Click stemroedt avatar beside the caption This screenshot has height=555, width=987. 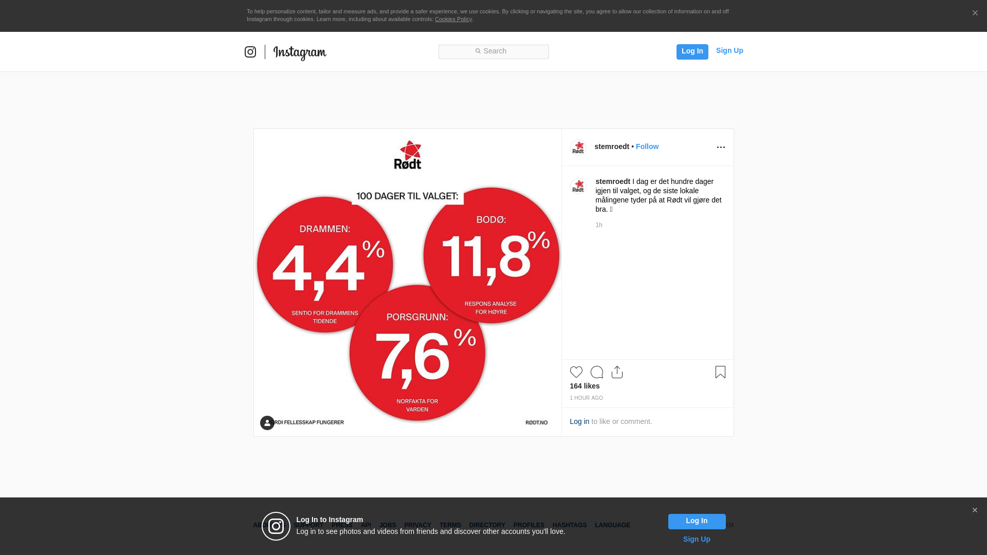point(578,186)
